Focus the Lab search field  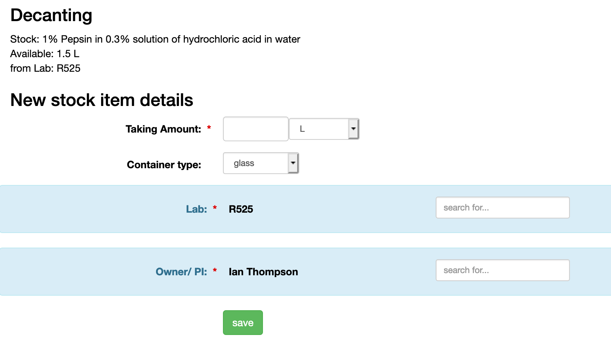point(502,208)
